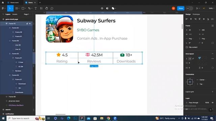
Task: Select the Frame 62 layer
Action: point(15,28)
